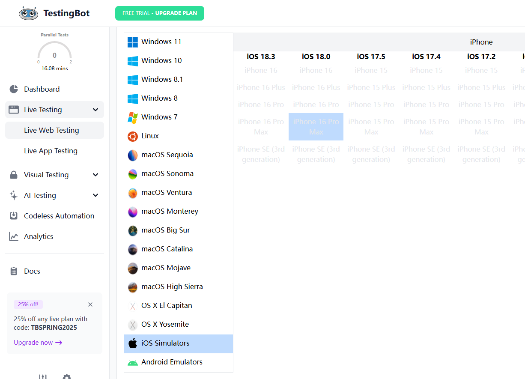Select iPhone 16 Plus under iOS 18.0
This screenshot has height=379, width=525.
(x=316, y=87)
